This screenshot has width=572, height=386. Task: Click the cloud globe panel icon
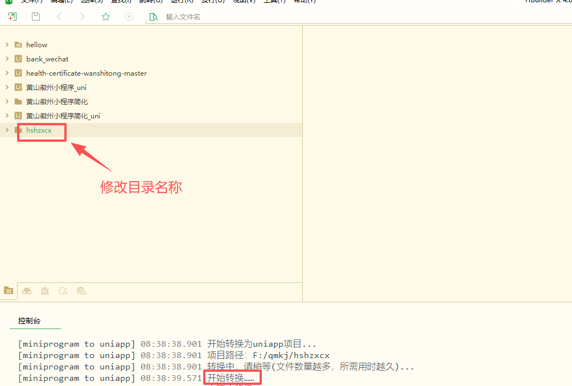(81, 291)
